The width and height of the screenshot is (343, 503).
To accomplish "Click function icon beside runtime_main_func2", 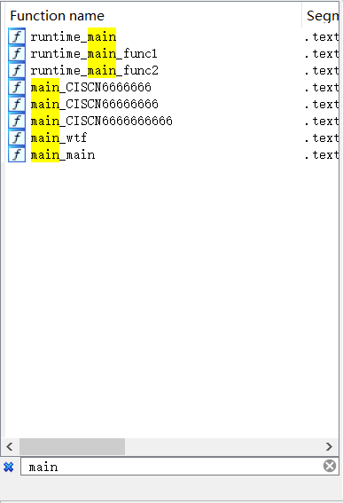I will point(17,70).
